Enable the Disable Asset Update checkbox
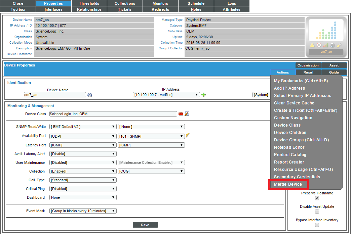 pyautogui.click(x=317, y=211)
